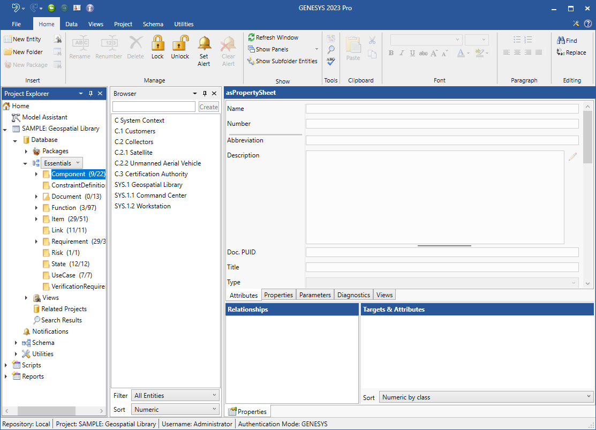This screenshot has width=596, height=430.
Task: Click Show Subfolder Entities in the Show group
Action: (282, 61)
